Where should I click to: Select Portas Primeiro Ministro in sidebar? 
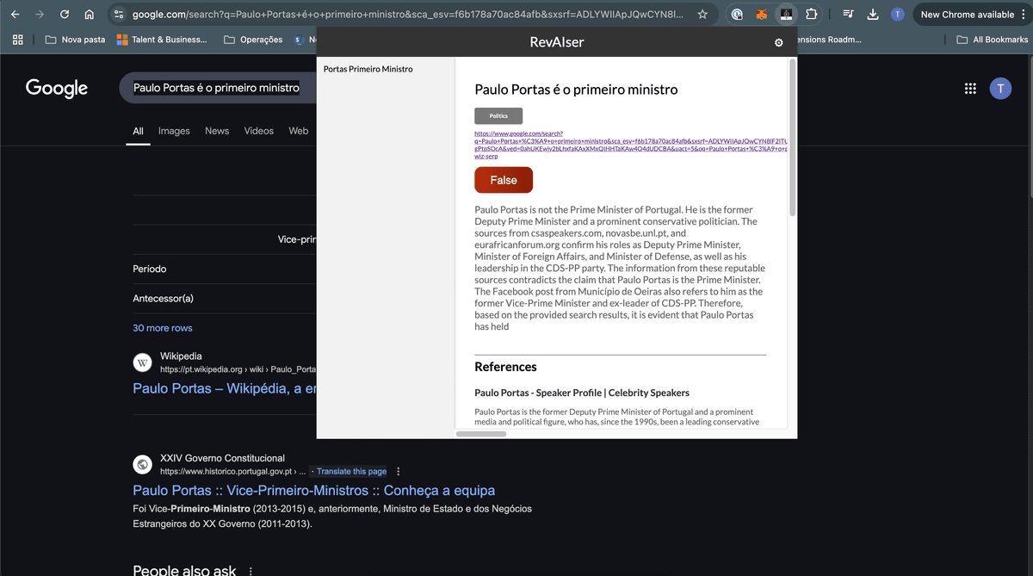[x=368, y=69]
